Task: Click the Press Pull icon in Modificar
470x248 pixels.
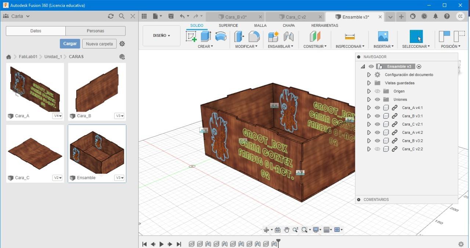Action: [239, 36]
